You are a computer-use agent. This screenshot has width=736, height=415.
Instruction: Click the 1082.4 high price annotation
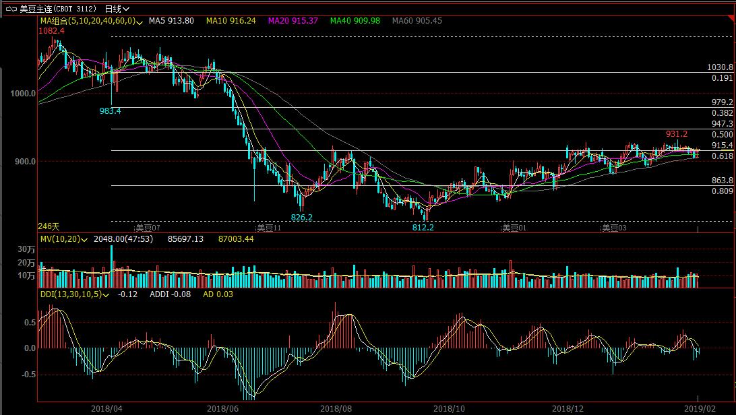coord(51,31)
